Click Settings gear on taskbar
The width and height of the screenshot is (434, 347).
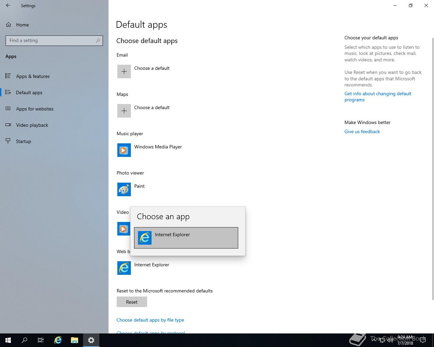pyautogui.click(x=91, y=340)
